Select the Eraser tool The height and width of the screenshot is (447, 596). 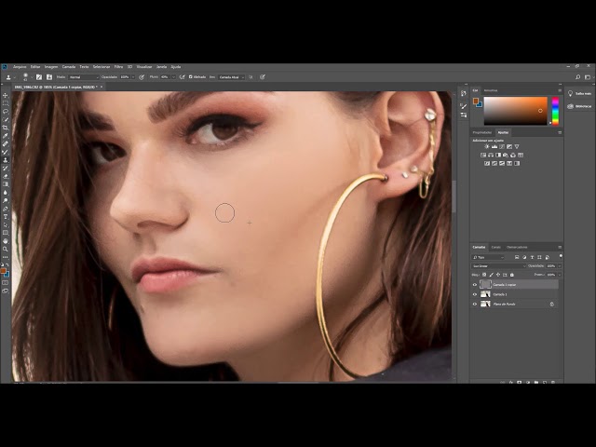coord(6,176)
